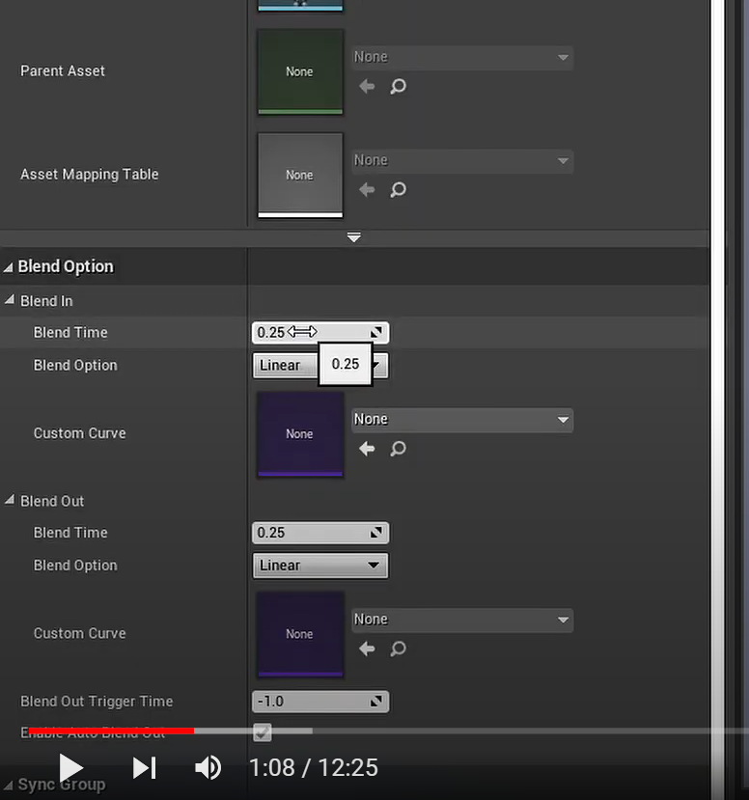Use selected asset arrow for Blend In Custom Curve
The height and width of the screenshot is (800, 749).
tap(367, 449)
